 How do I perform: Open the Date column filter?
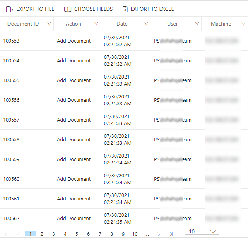(x=146, y=24)
